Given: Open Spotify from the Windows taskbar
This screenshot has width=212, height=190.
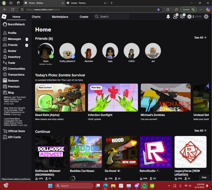Looking at the screenshot, I should tap(144, 186).
